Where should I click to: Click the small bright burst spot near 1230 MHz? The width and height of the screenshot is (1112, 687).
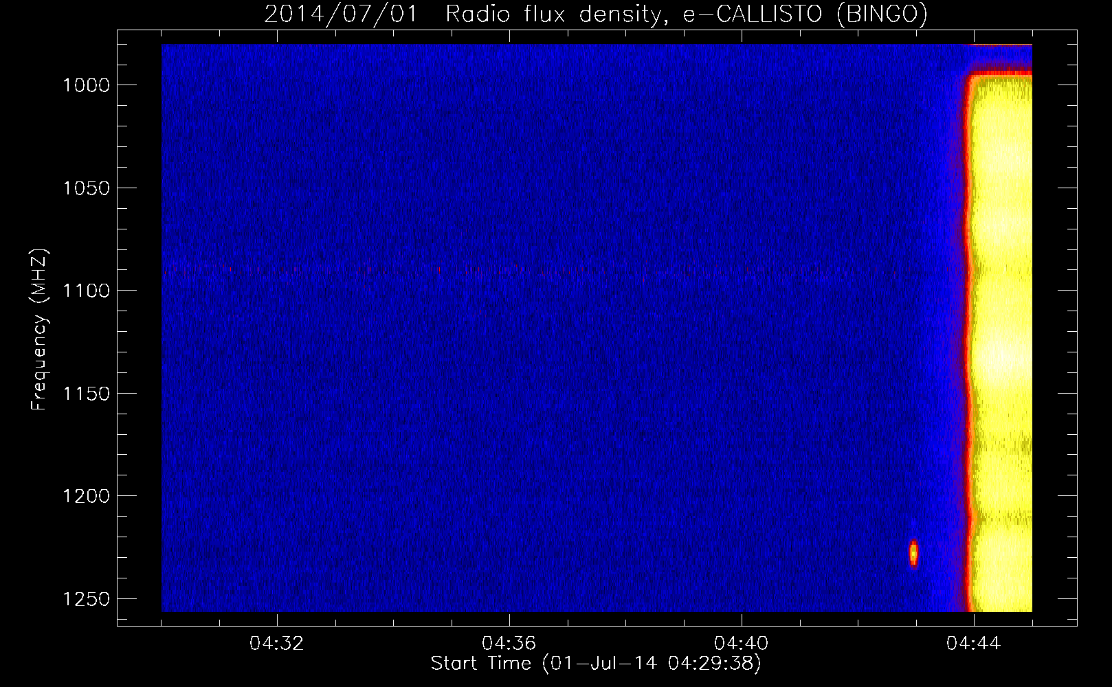point(913,552)
